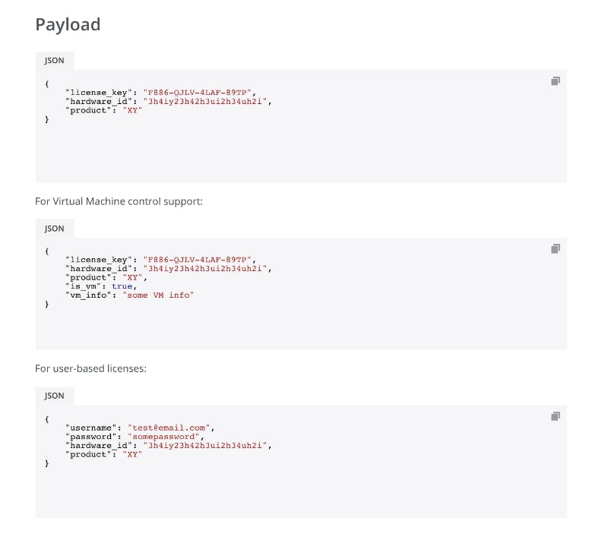Click the Payload heading
The height and width of the screenshot is (540, 608).
[68, 25]
